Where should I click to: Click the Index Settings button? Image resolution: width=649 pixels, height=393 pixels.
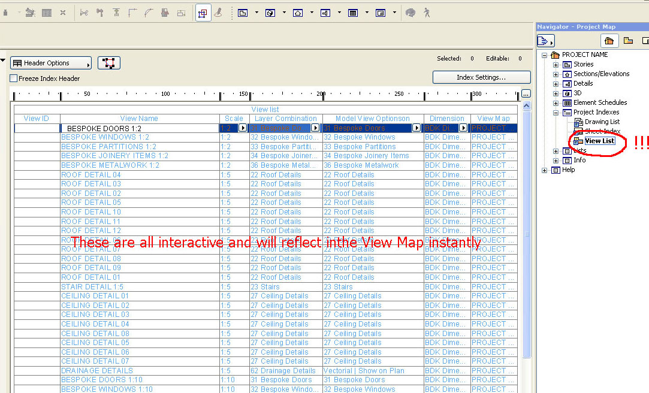point(481,77)
